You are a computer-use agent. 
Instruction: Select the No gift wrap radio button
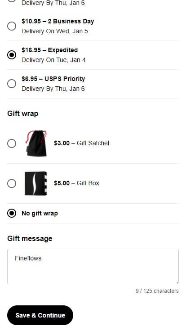pos(12,213)
